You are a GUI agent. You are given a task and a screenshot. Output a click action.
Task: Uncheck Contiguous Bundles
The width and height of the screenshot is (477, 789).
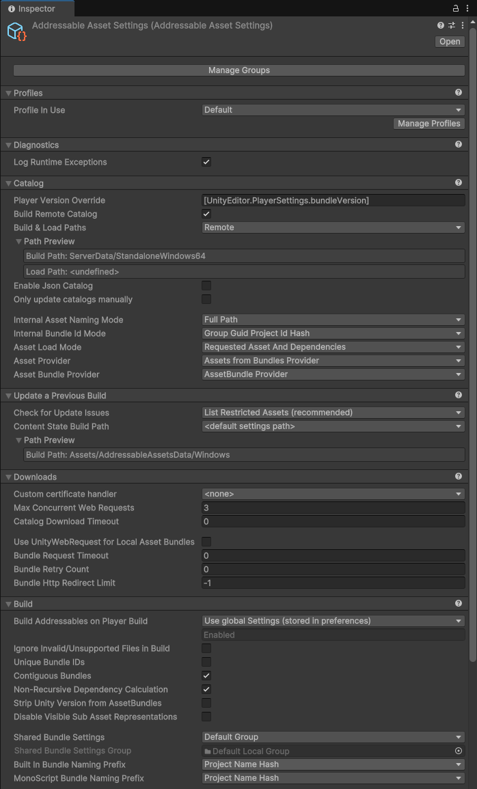[206, 676]
